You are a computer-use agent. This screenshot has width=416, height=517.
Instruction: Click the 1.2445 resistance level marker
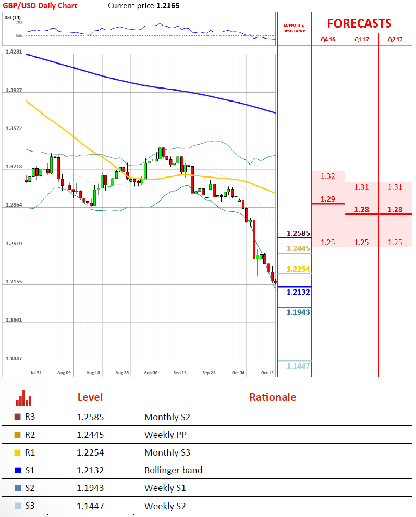coord(298,248)
